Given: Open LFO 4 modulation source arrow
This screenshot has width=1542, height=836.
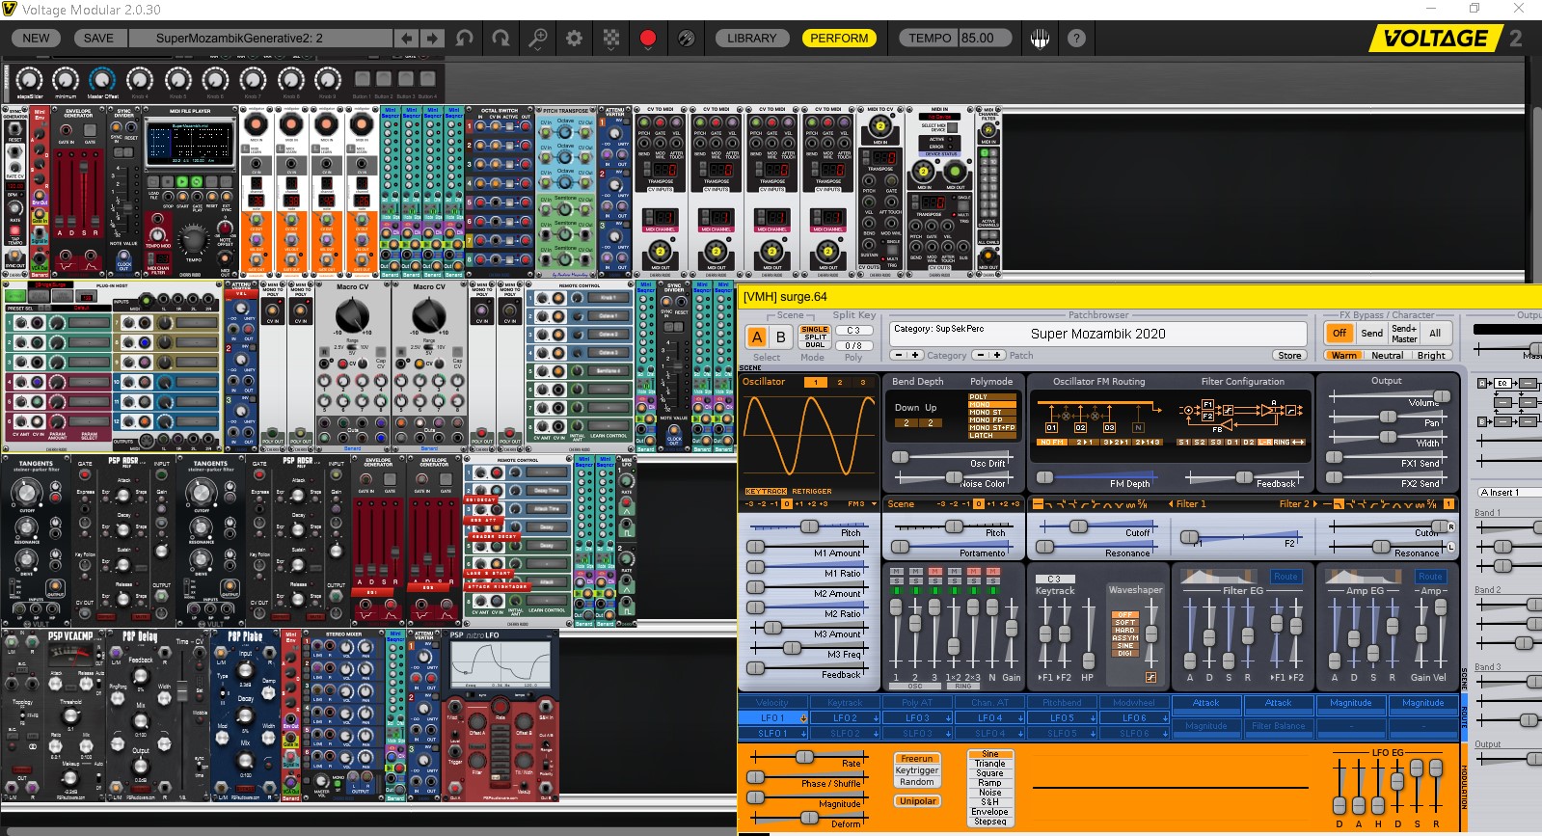Looking at the screenshot, I should 1020,718.
